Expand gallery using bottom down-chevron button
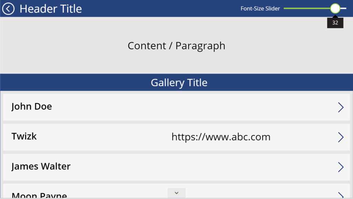The width and height of the screenshot is (353, 199). (176, 193)
